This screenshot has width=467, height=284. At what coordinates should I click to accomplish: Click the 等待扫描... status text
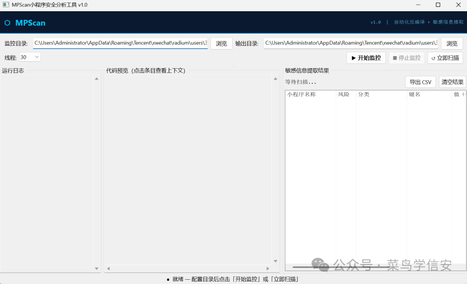click(301, 82)
